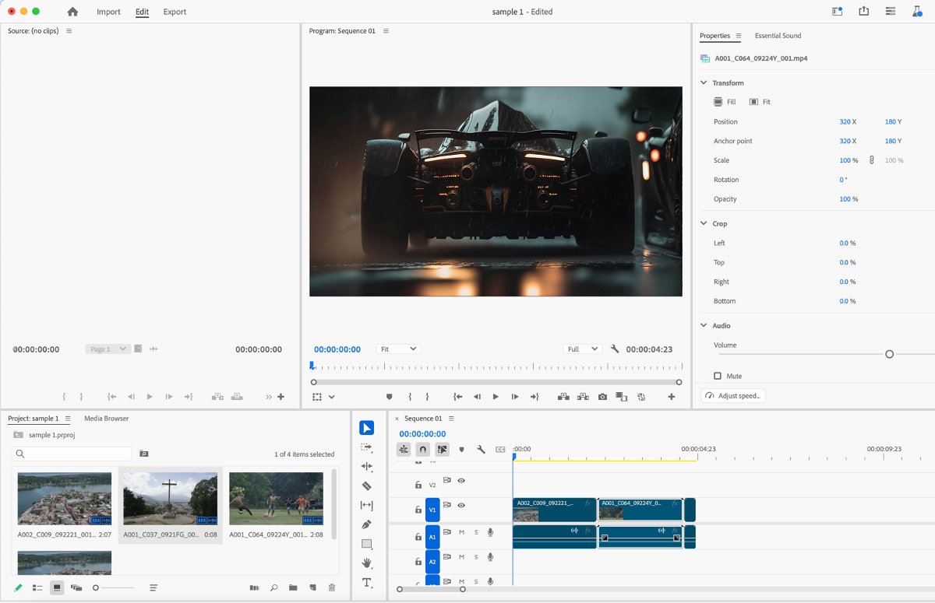Select the Selection tool

point(366,427)
